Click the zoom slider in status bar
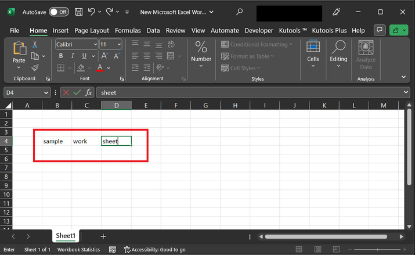The image size is (415, 255). tap(377, 249)
